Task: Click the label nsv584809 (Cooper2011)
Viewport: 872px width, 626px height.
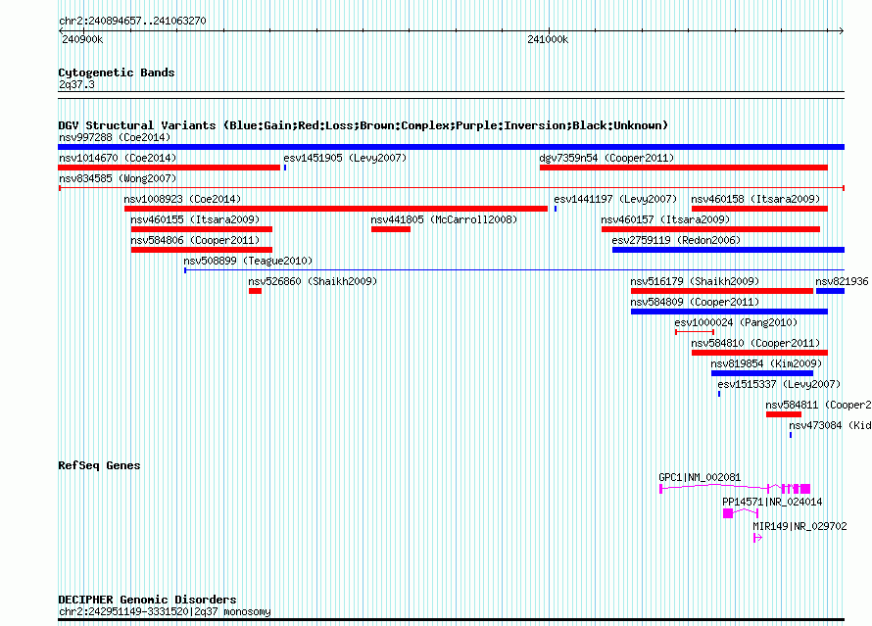Action: click(695, 302)
